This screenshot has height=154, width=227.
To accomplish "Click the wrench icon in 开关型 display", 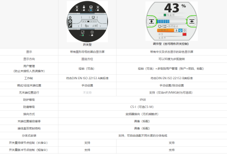I will point(70,25).
